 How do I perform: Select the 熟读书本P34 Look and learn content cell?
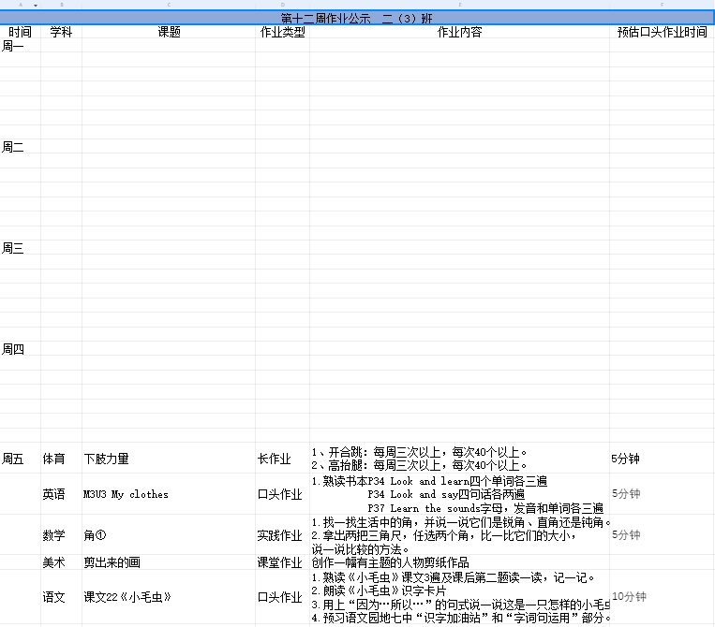tap(459, 494)
